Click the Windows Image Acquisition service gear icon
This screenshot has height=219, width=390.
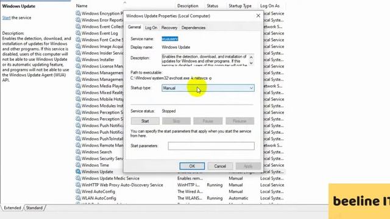click(x=78, y=46)
